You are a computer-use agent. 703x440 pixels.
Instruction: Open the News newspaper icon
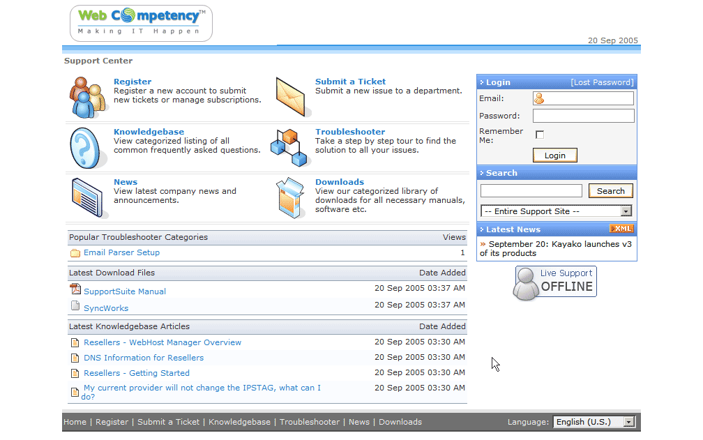tap(89, 198)
